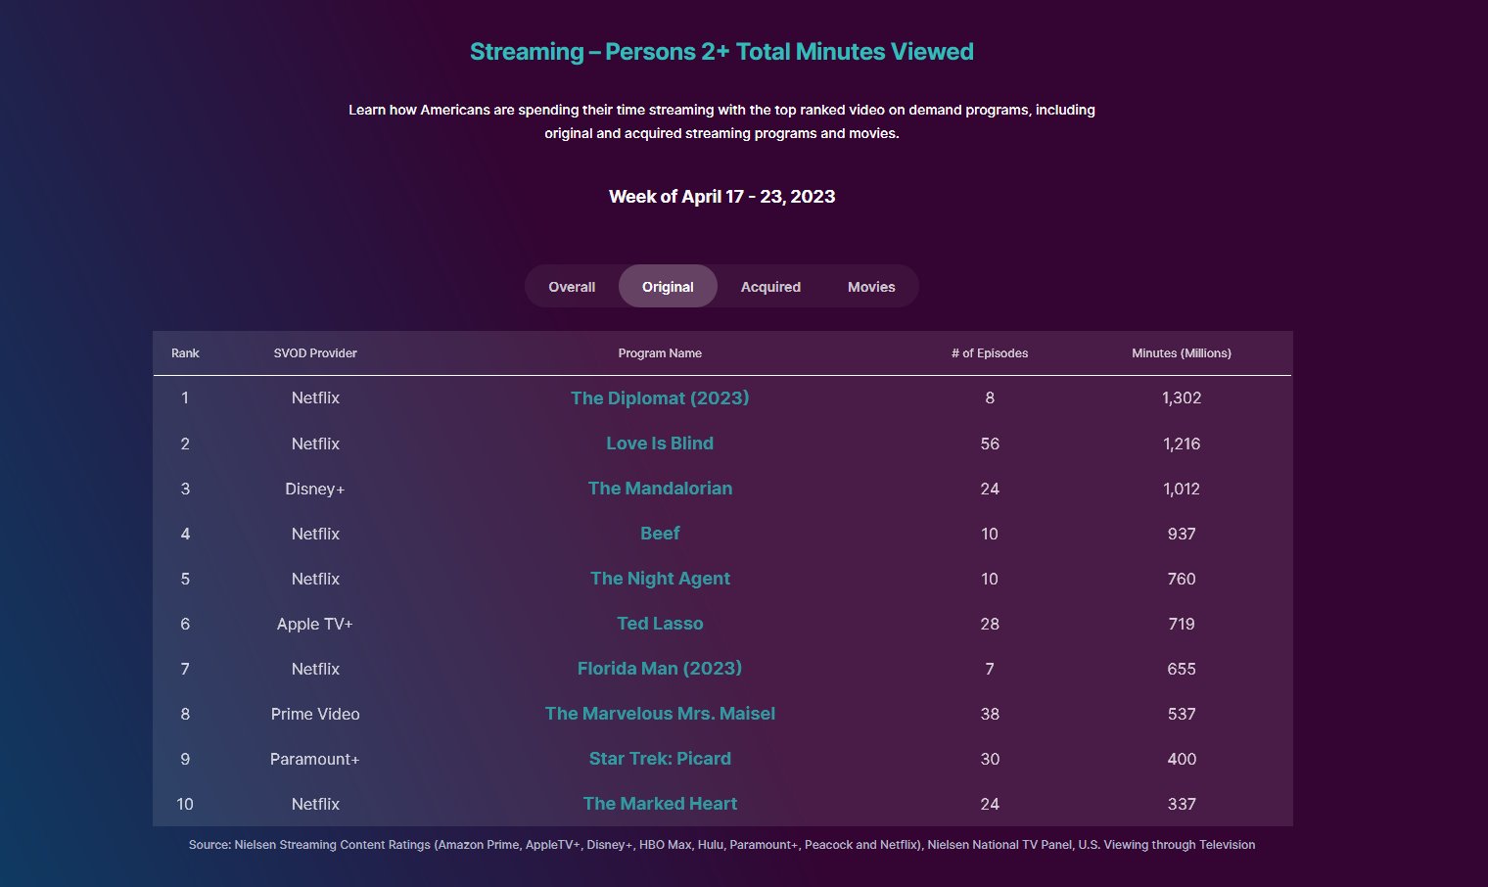
Task: Click the Nielsen source footnote text
Action: (721, 845)
